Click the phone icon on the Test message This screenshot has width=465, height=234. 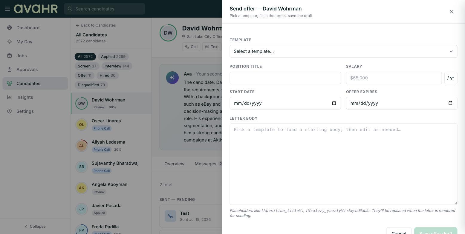(170, 216)
